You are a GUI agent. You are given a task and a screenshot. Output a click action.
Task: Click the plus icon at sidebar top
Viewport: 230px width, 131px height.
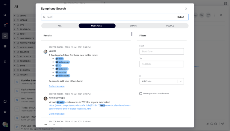(x=5, y=5)
